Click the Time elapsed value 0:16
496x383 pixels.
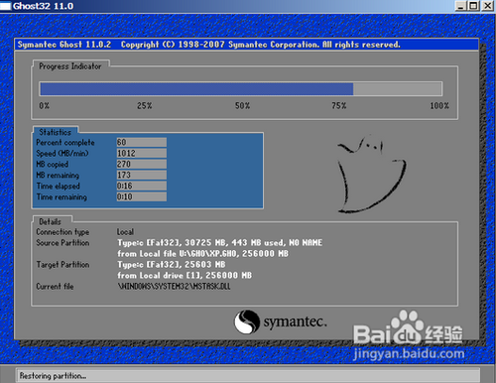[141, 186]
